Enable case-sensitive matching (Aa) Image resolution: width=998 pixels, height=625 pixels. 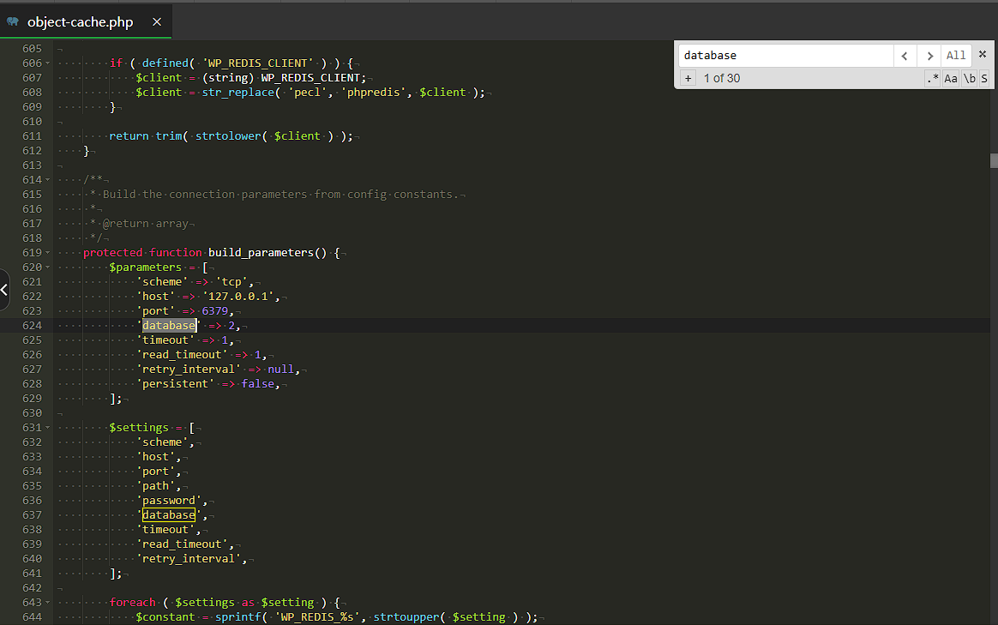click(x=951, y=78)
